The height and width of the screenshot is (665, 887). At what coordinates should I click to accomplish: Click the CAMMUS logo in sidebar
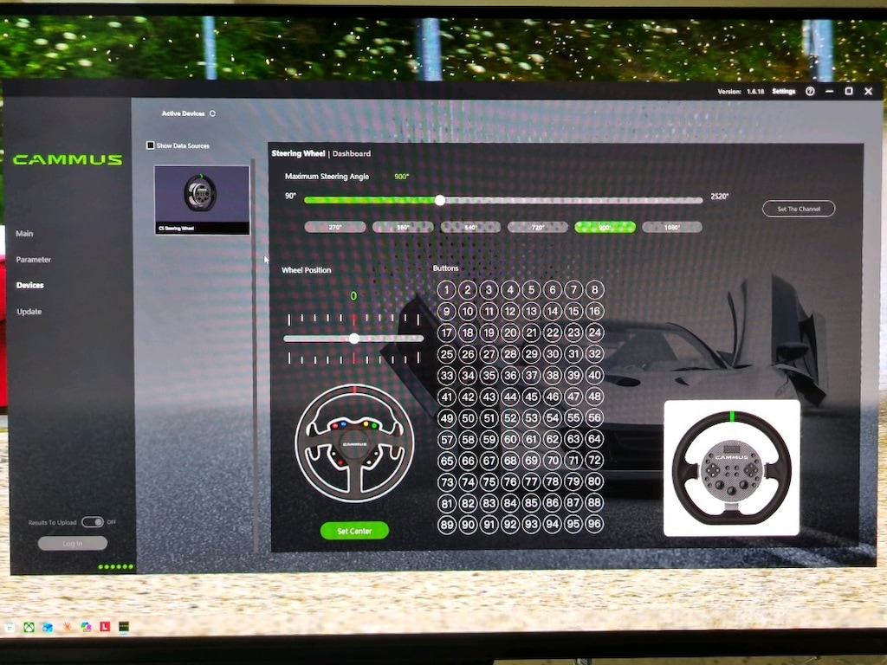pos(68,160)
